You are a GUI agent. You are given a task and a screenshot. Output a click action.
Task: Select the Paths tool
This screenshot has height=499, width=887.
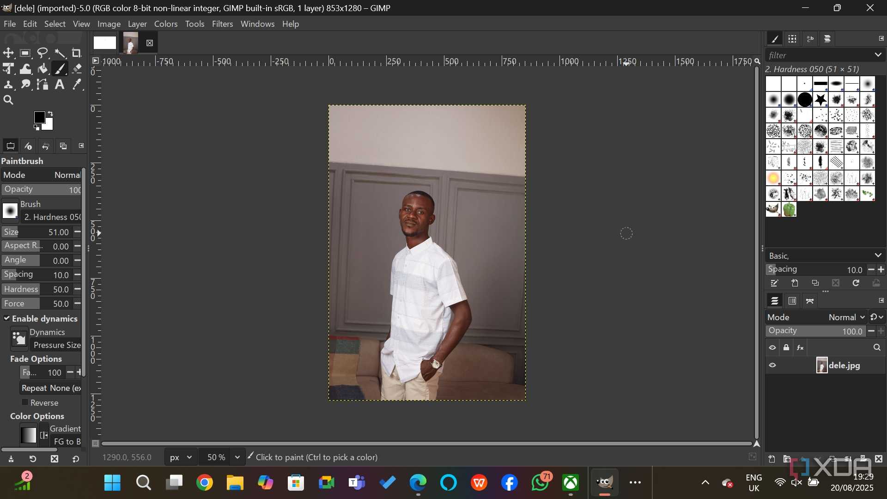pos(43,85)
